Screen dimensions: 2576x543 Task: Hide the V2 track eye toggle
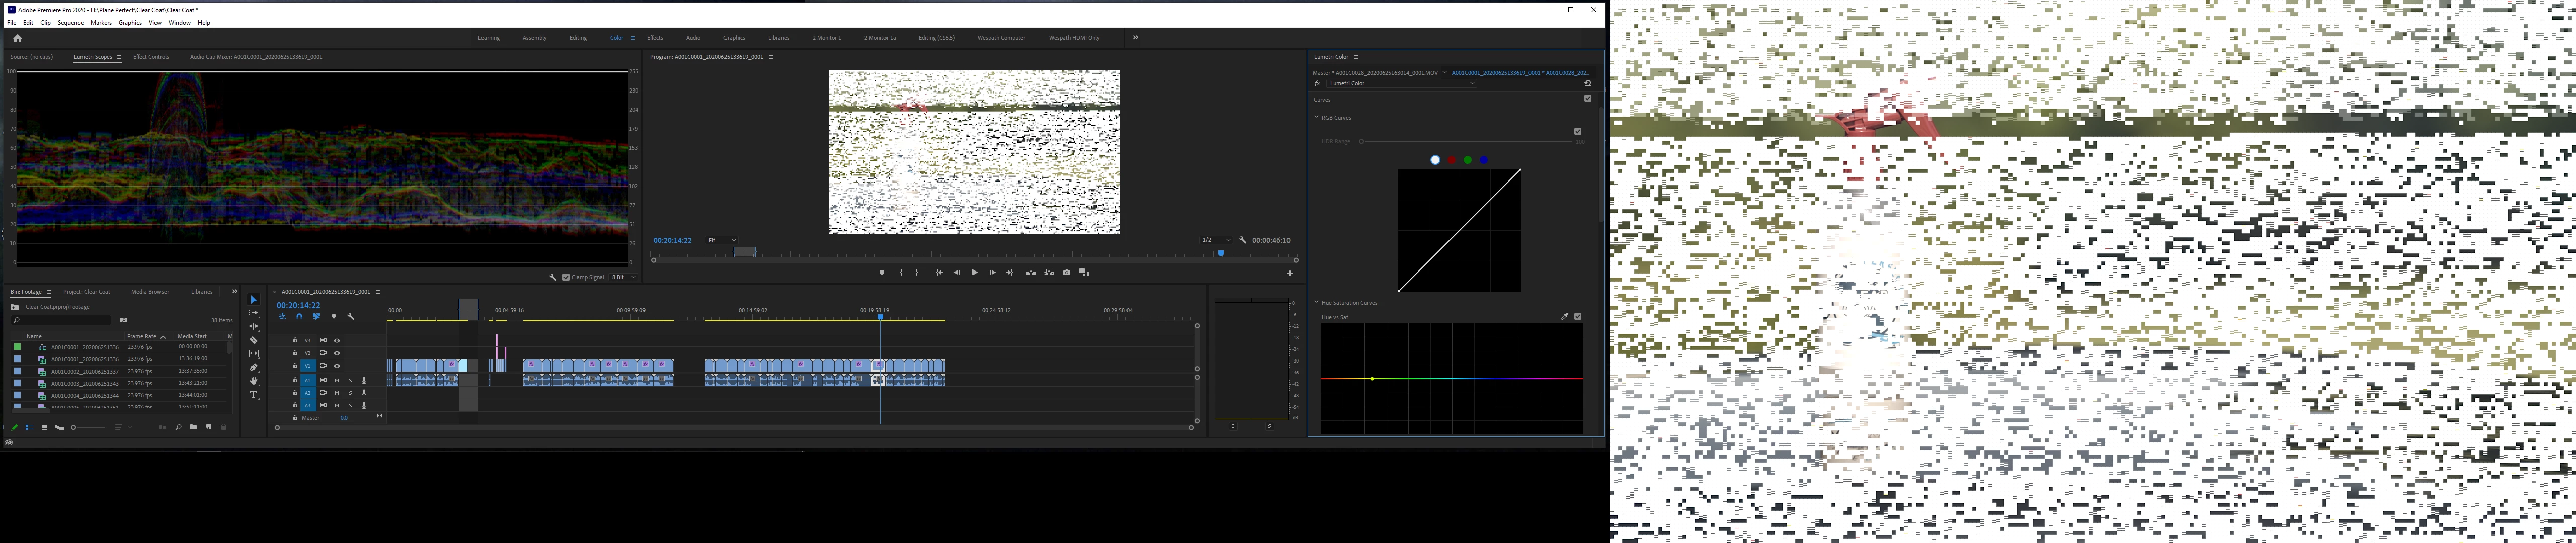point(337,353)
